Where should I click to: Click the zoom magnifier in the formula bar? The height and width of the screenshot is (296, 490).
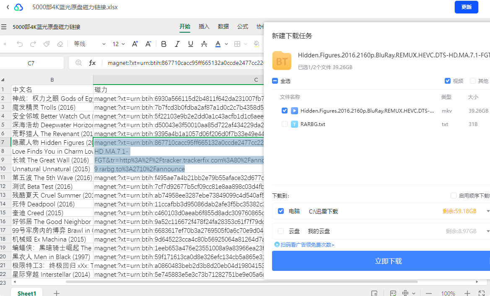point(79,63)
